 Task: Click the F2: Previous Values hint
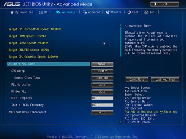[x=139, y=105]
